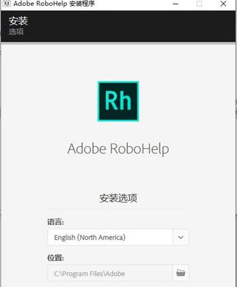237x287 pixels.
Task: Click the 安装选项 heading text
Action: tap(118, 198)
